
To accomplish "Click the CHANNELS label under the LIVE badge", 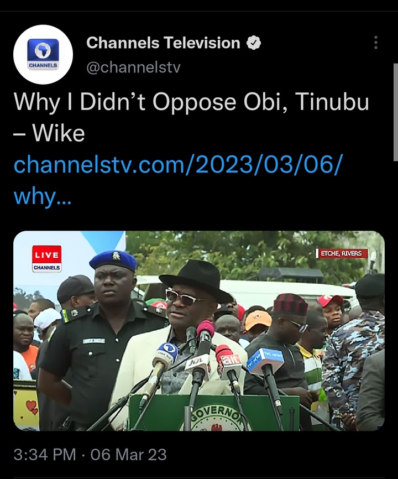I will [46, 268].
